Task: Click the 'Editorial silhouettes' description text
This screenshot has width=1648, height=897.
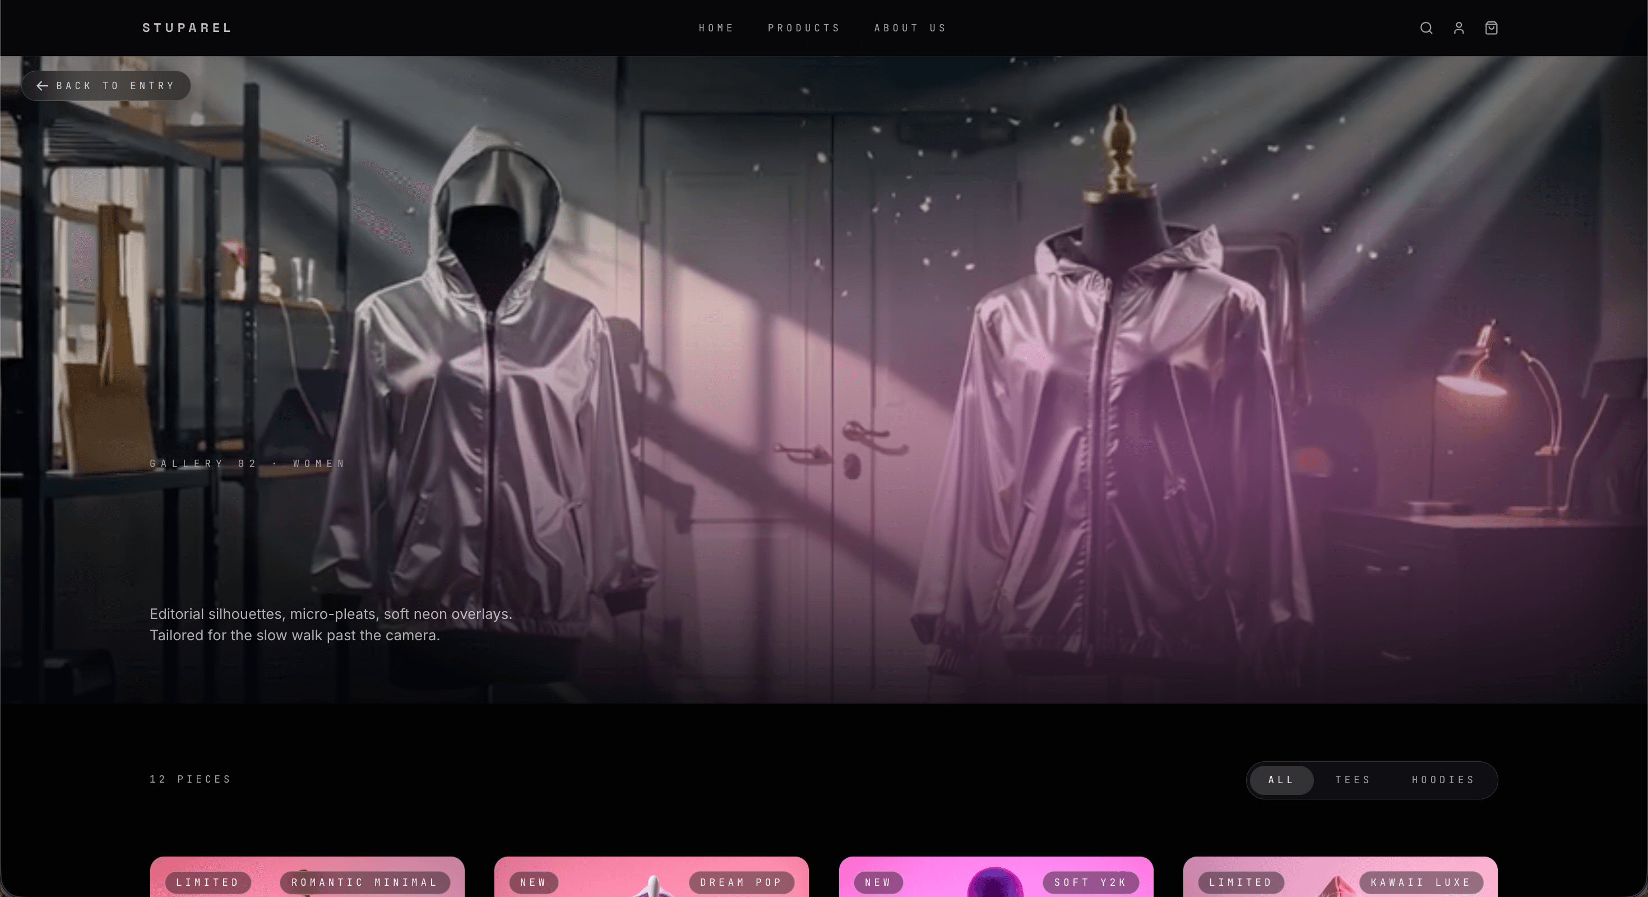Action: 331,625
